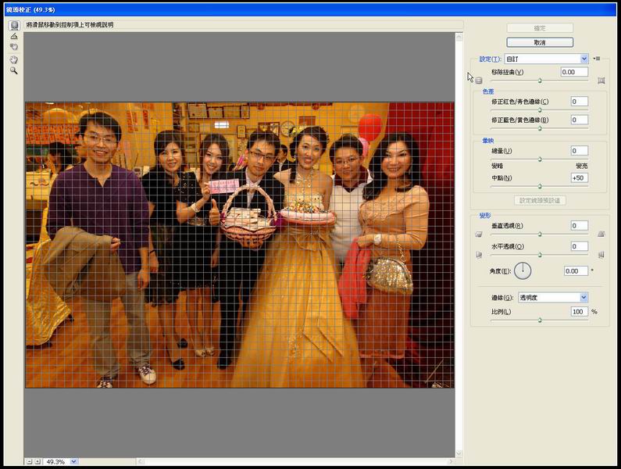Click the zoom out minus button
The height and width of the screenshot is (469, 621).
click(x=30, y=461)
